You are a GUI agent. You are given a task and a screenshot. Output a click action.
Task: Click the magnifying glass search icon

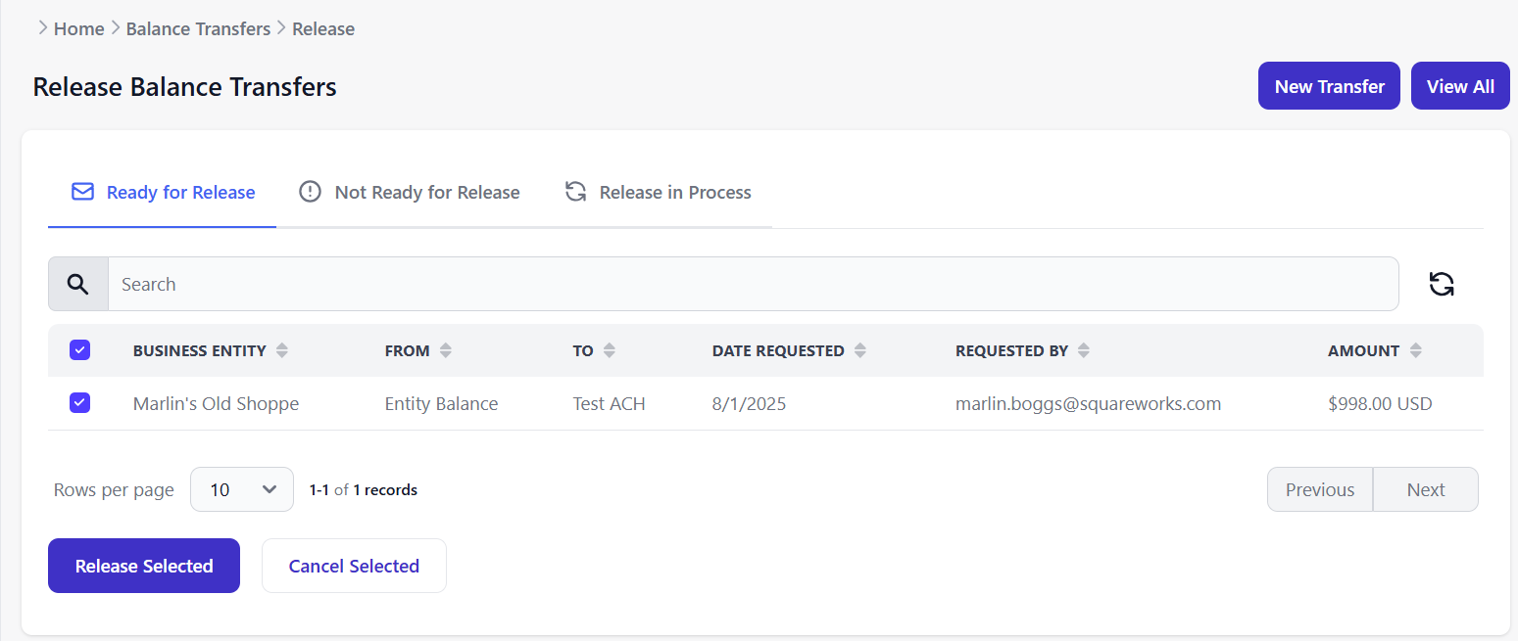[78, 284]
